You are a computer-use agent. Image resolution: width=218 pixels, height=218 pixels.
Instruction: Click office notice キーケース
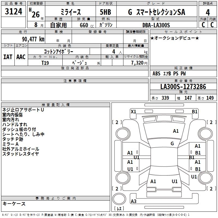tap(14, 204)
